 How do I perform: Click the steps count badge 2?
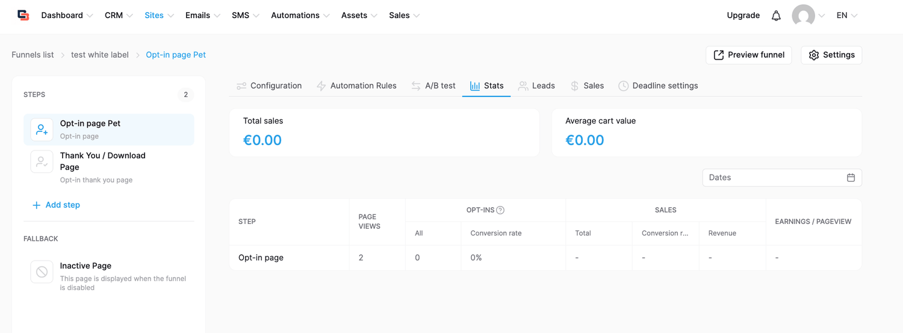pyautogui.click(x=185, y=95)
